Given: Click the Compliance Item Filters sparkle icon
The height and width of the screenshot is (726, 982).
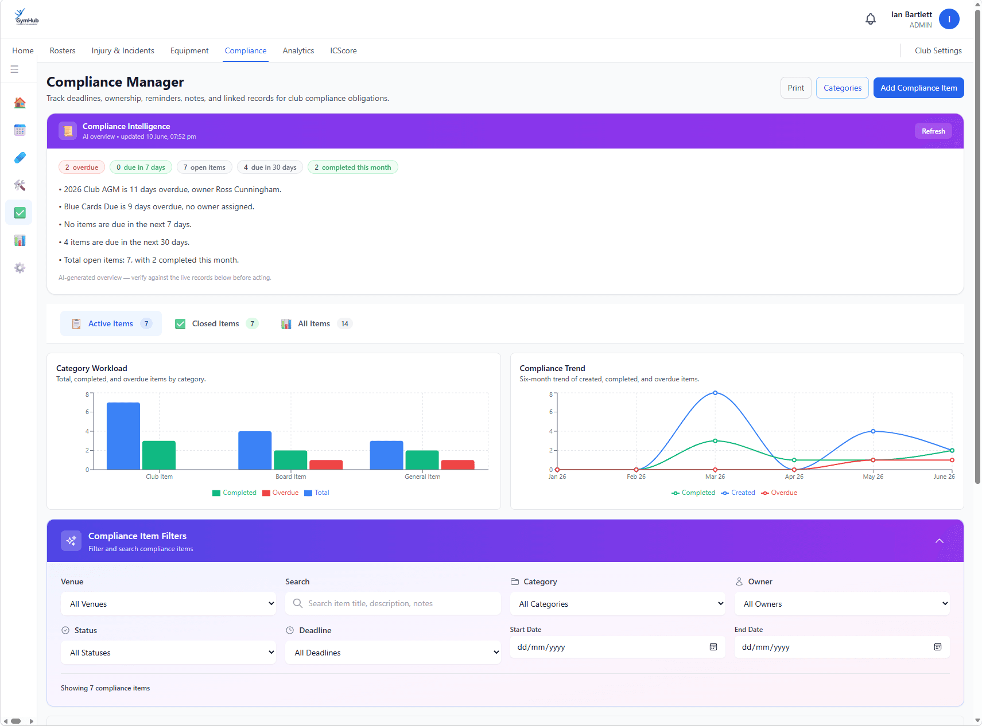Looking at the screenshot, I should [x=71, y=541].
